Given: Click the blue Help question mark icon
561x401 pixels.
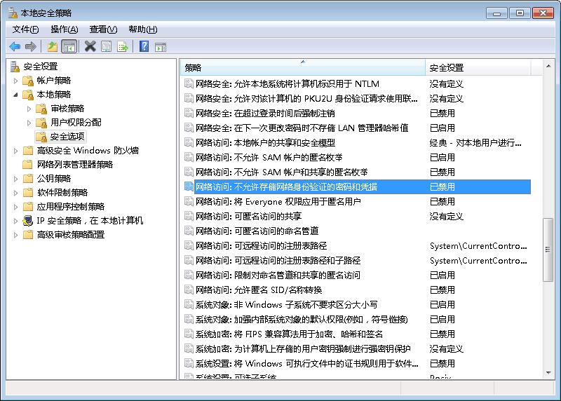Looking at the screenshot, I should coord(144,47).
